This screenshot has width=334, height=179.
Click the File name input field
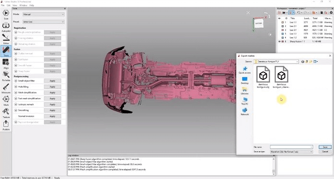(x=291, y=147)
